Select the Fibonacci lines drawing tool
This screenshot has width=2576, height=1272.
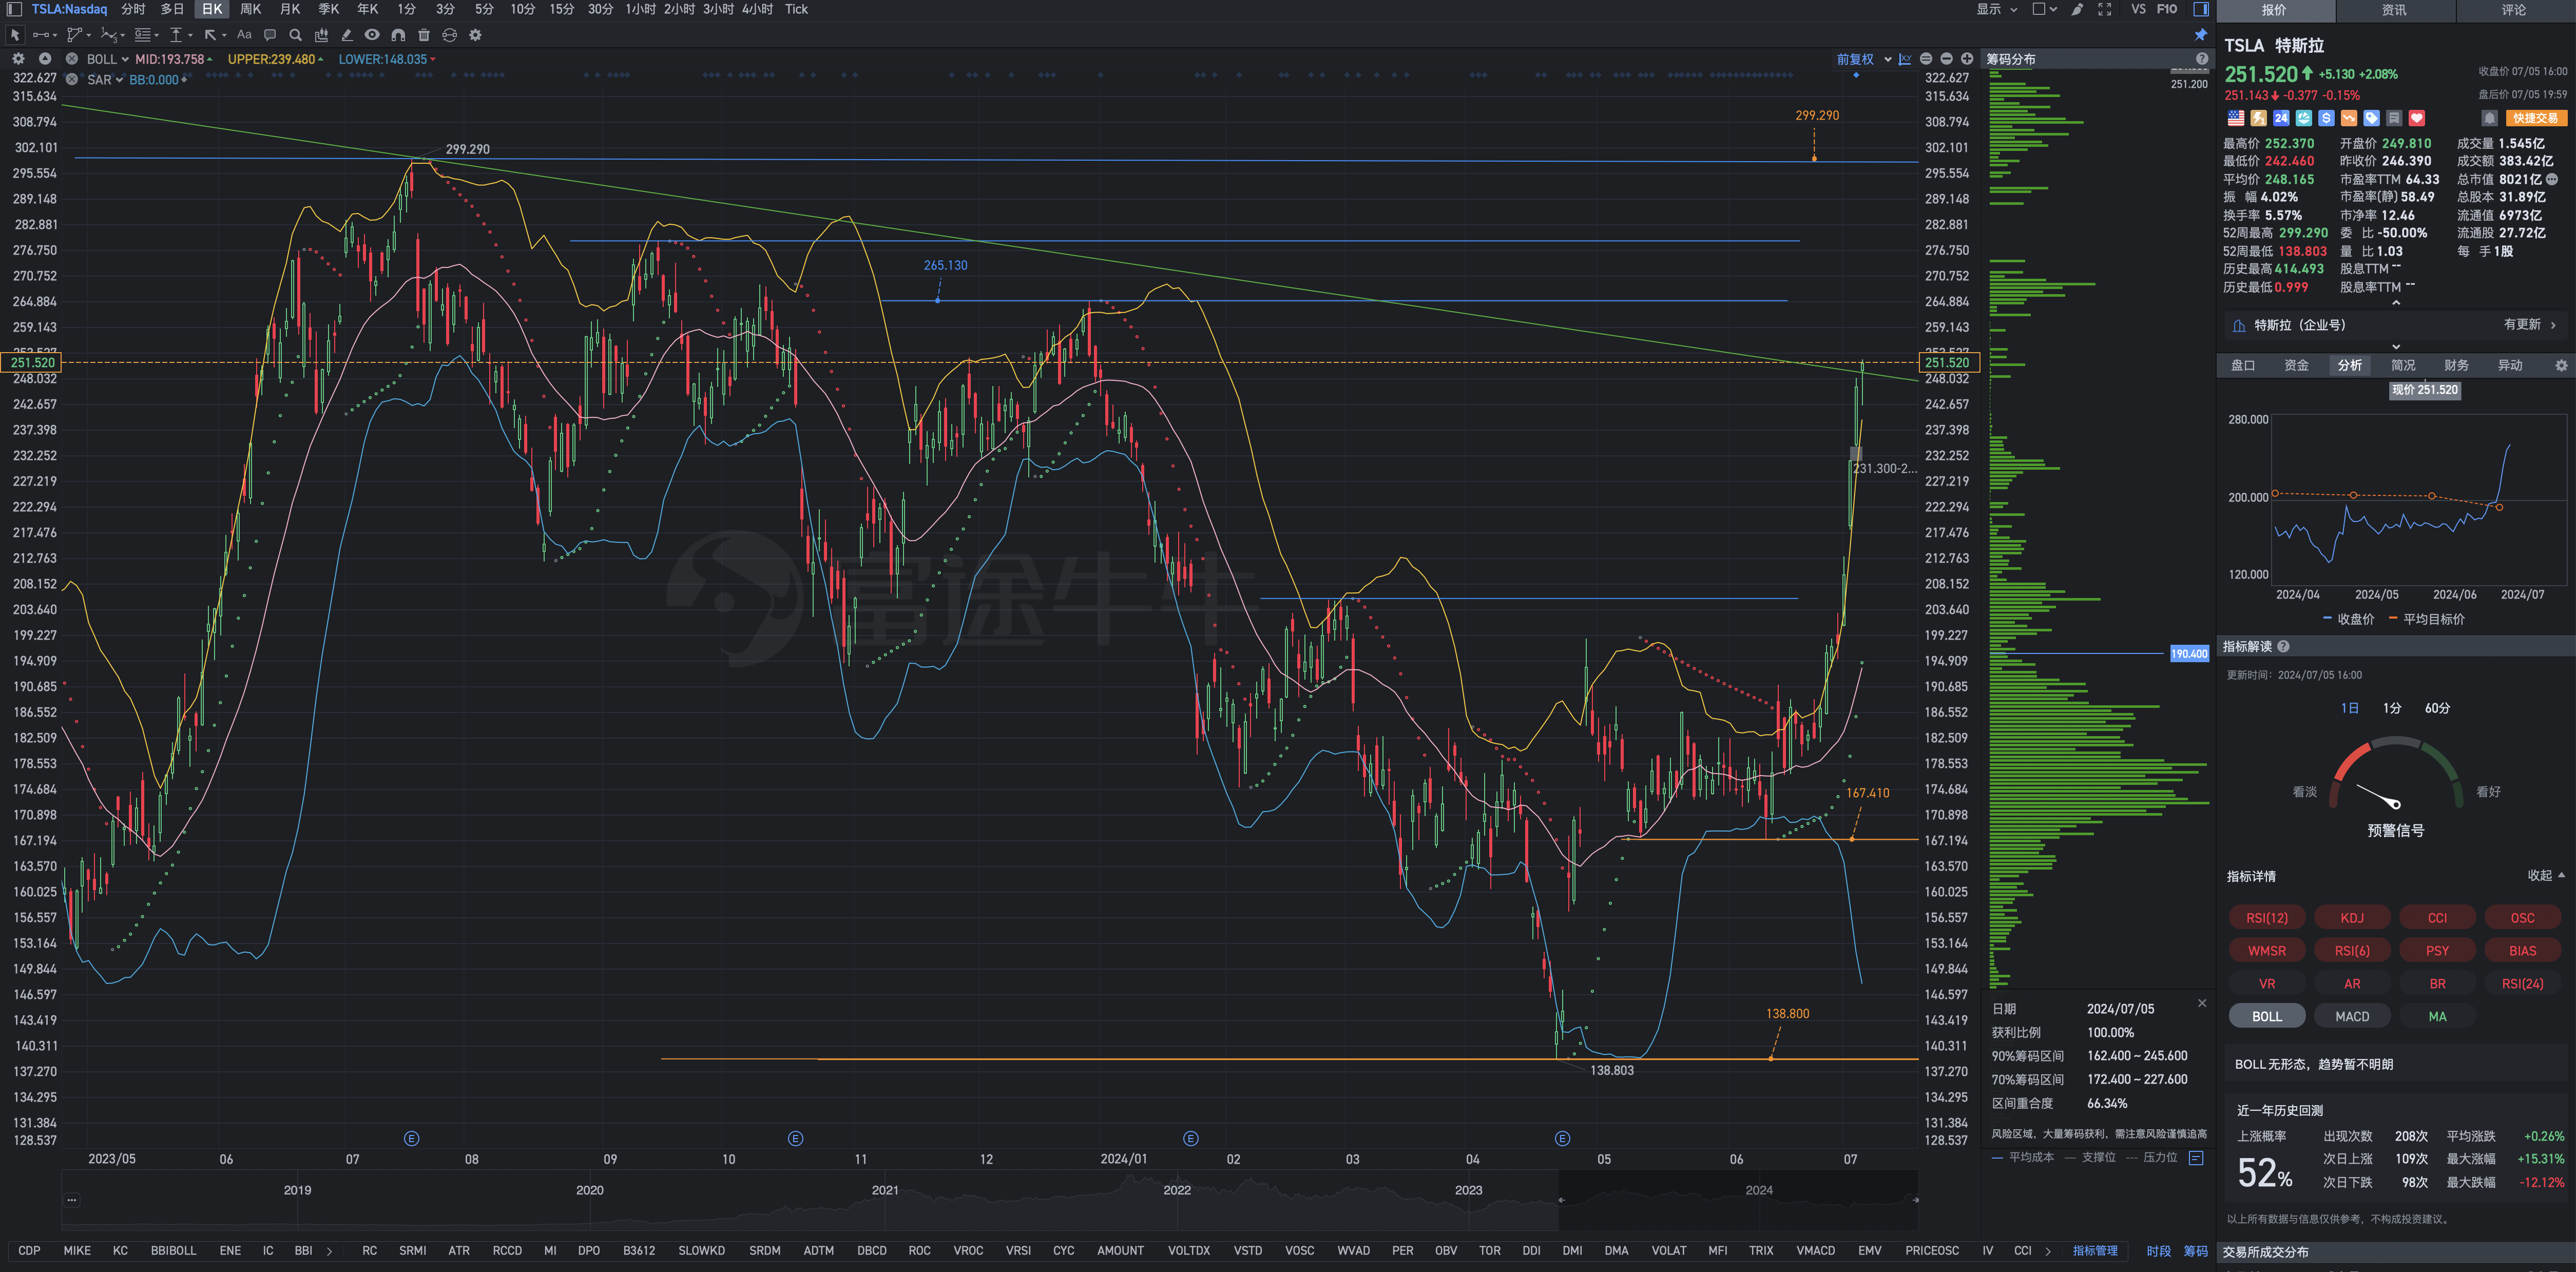pyautogui.click(x=142, y=35)
